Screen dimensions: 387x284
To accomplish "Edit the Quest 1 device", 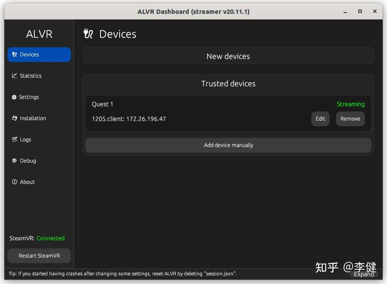I will coord(320,118).
